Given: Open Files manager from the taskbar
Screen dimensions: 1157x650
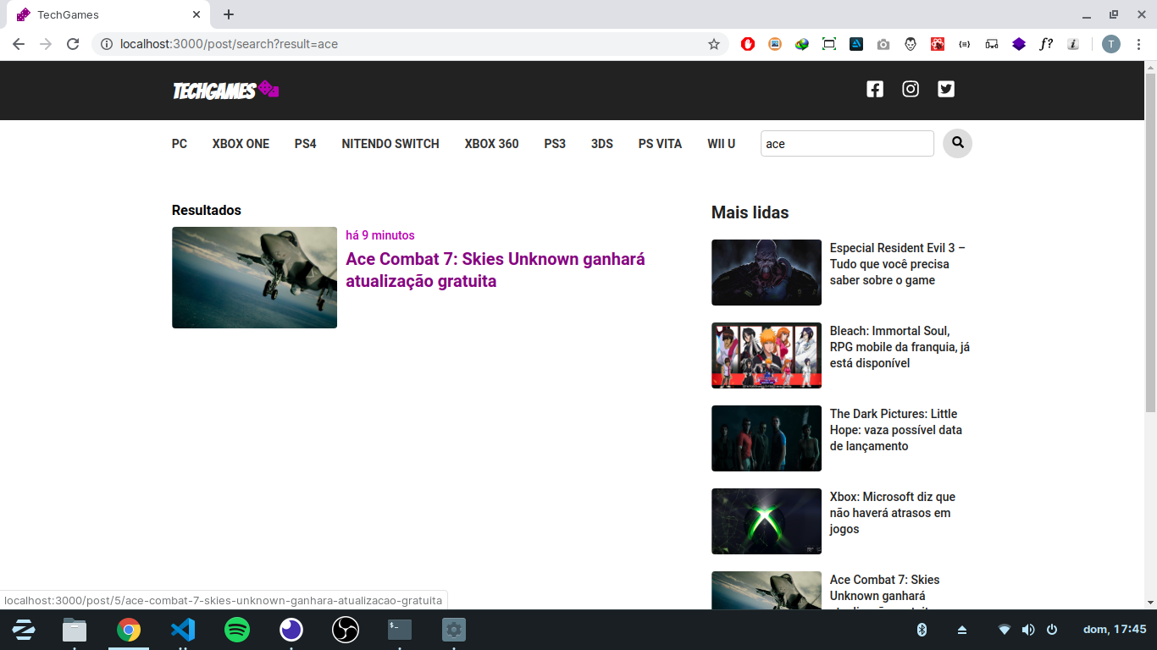Looking at the screenshot, I should (x=75, y=630).
